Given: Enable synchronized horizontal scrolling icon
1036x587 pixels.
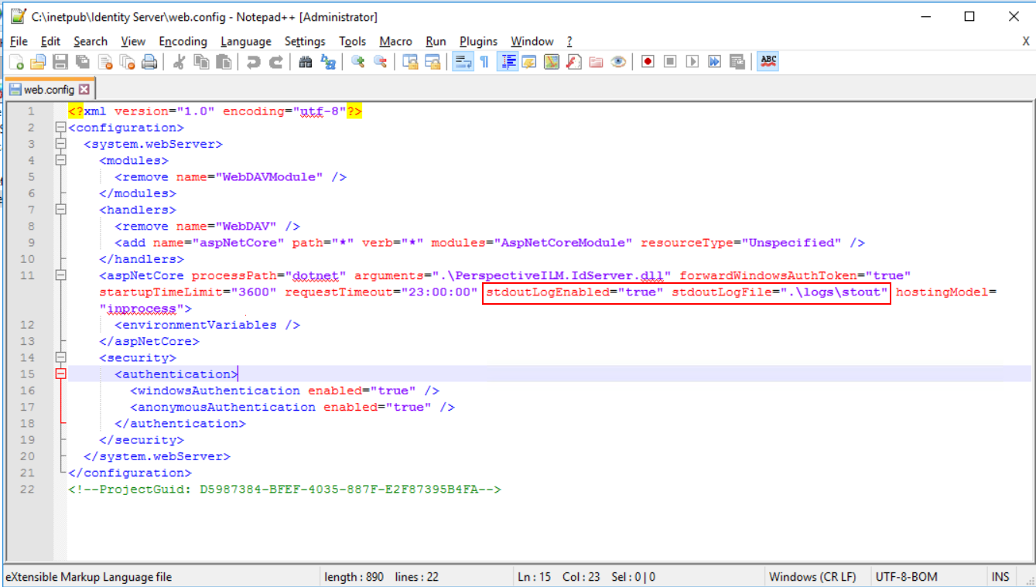Looking at the screenshot, I should (433, 63).
